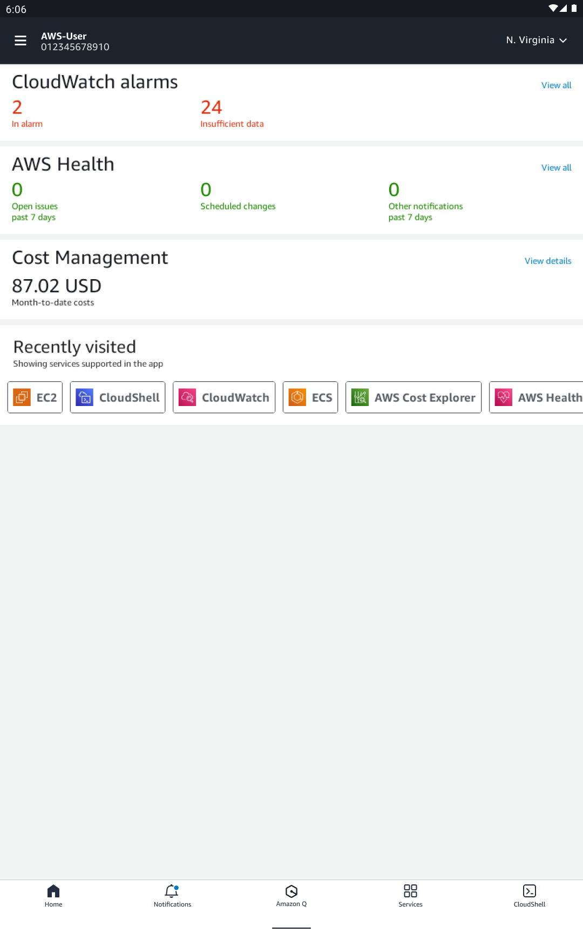Open the AWS Cost Explorer icon
The width and height of the screenshot is (583, 933).
[360, 397]
